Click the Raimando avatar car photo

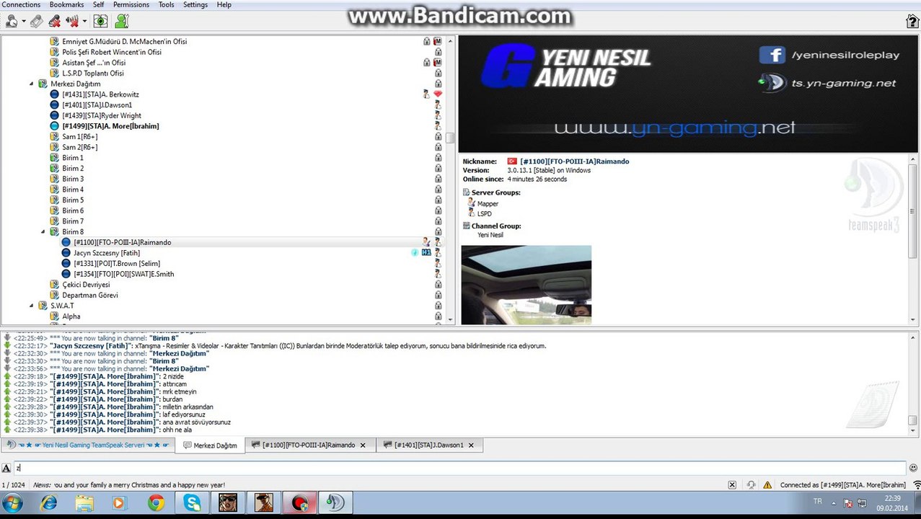[x=526, y=285]
